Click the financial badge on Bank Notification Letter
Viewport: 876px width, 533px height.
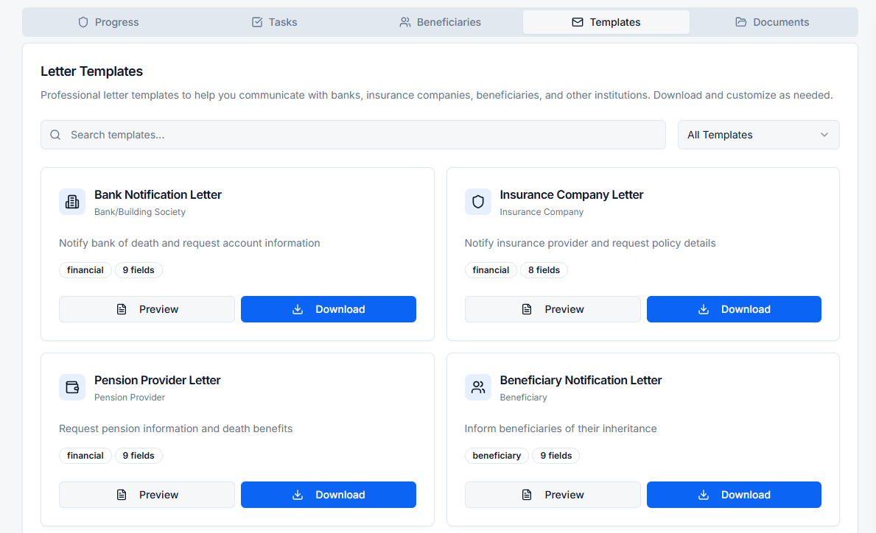click(85, 270)
